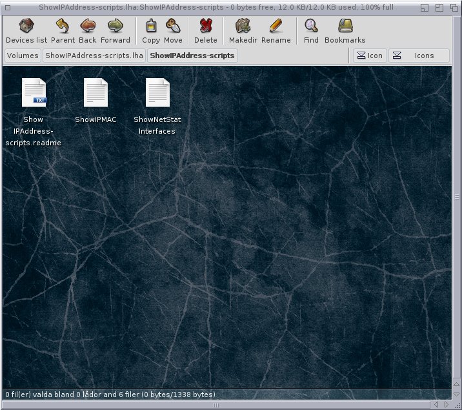The height and width of the screenshot is (410, 462).
Task: Open the Icons cycle gadget dropdown
Action: tap(419, 56)
